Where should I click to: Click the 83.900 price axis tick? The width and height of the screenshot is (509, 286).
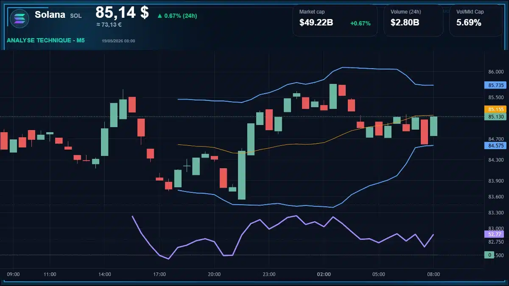496,181
